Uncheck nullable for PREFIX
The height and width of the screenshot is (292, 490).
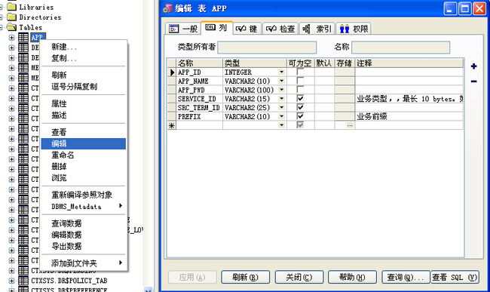tap(300, 116)
